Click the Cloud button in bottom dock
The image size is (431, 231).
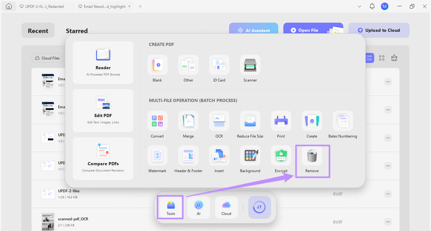pyautogui.click(x=227, y=207)
